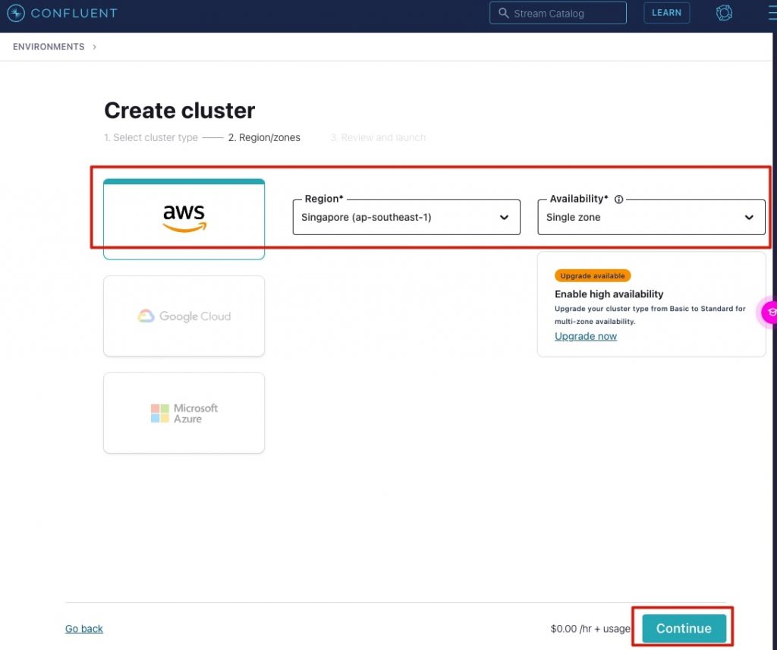Image resolution: width=777 pixels, height=650 pixels.
Task: Click the Stream Catalog search field
Action: (x=558, y=13)
